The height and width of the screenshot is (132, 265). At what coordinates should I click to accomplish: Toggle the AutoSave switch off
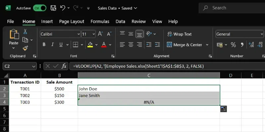pos(40,8)
